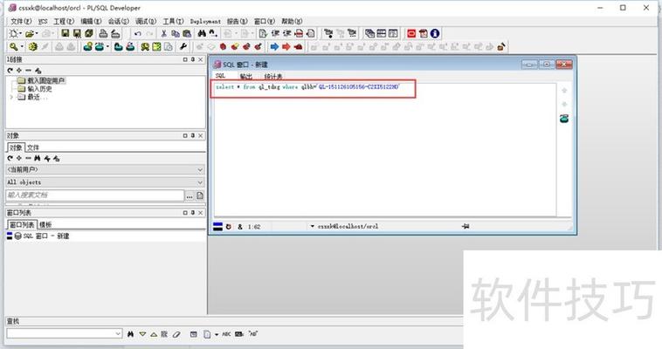Viewport: 662px width, 349px height.
Task: Click the object search input field
Action: coord(95,195)
